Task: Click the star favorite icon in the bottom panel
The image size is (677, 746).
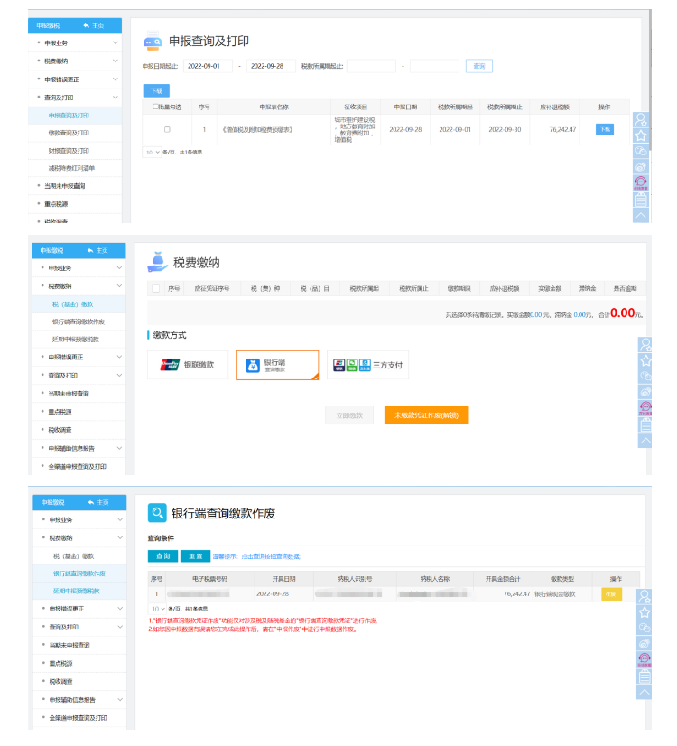Action: pyautogui.click(x=645, y=612)
